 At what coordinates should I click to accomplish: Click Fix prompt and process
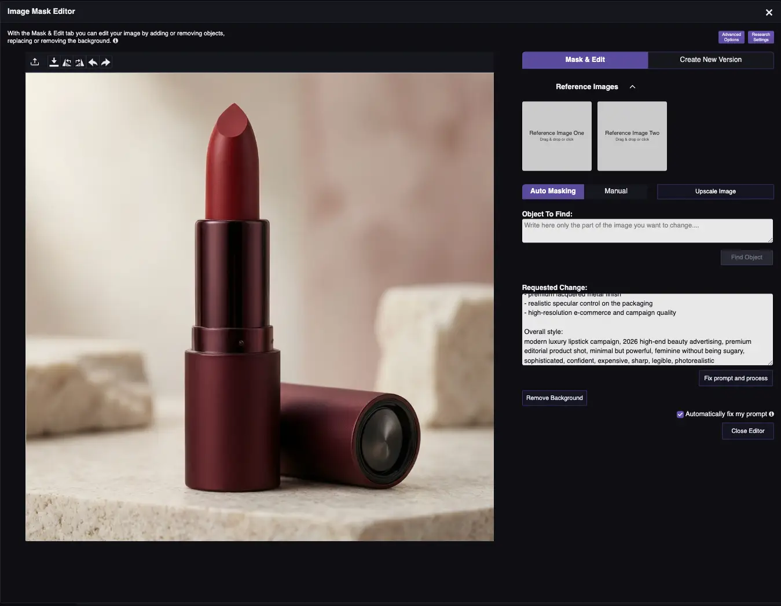(x=735, y=379)
